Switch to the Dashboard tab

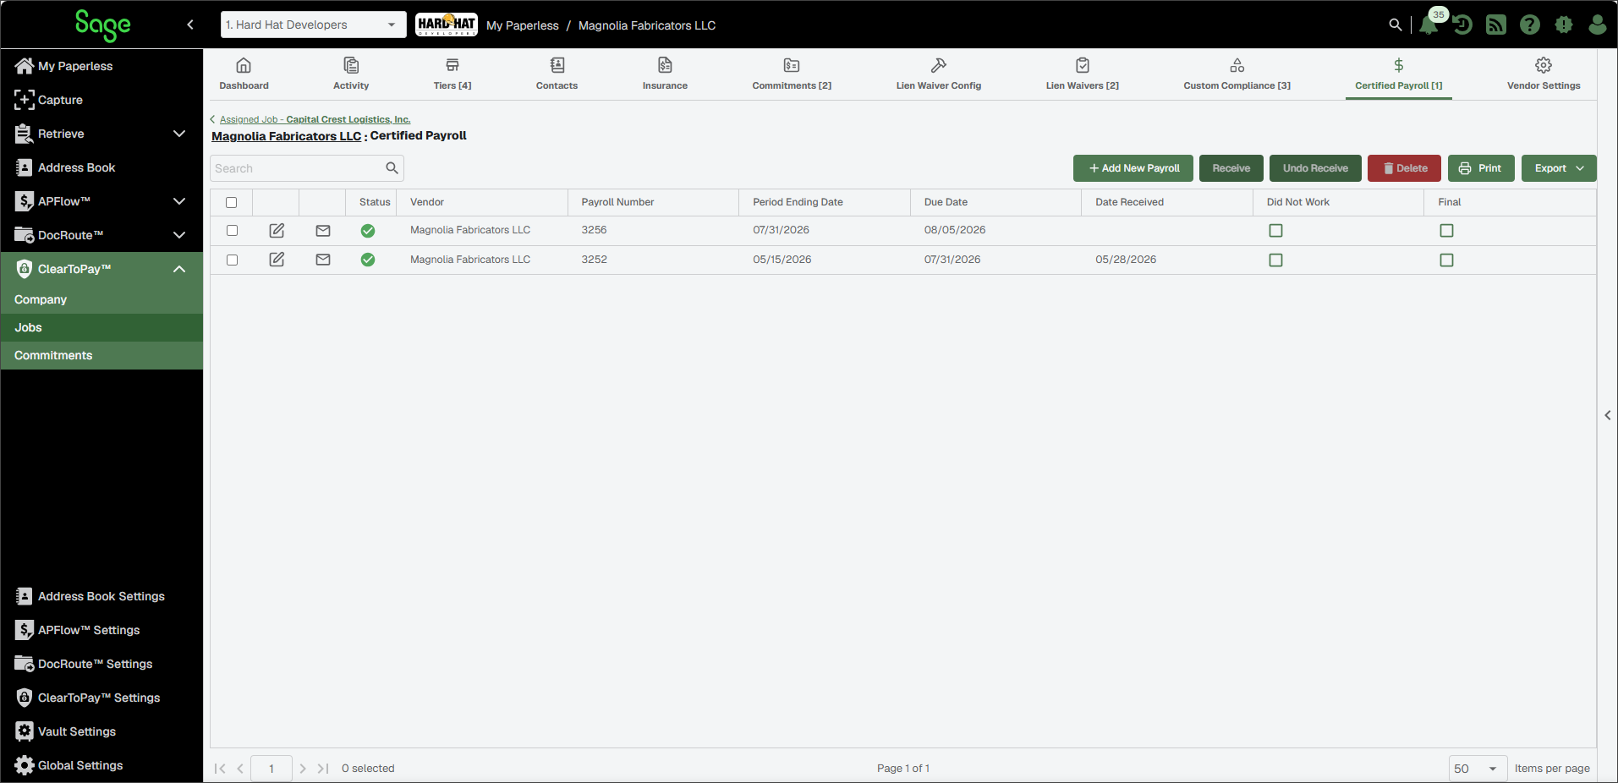pos(244,74)
